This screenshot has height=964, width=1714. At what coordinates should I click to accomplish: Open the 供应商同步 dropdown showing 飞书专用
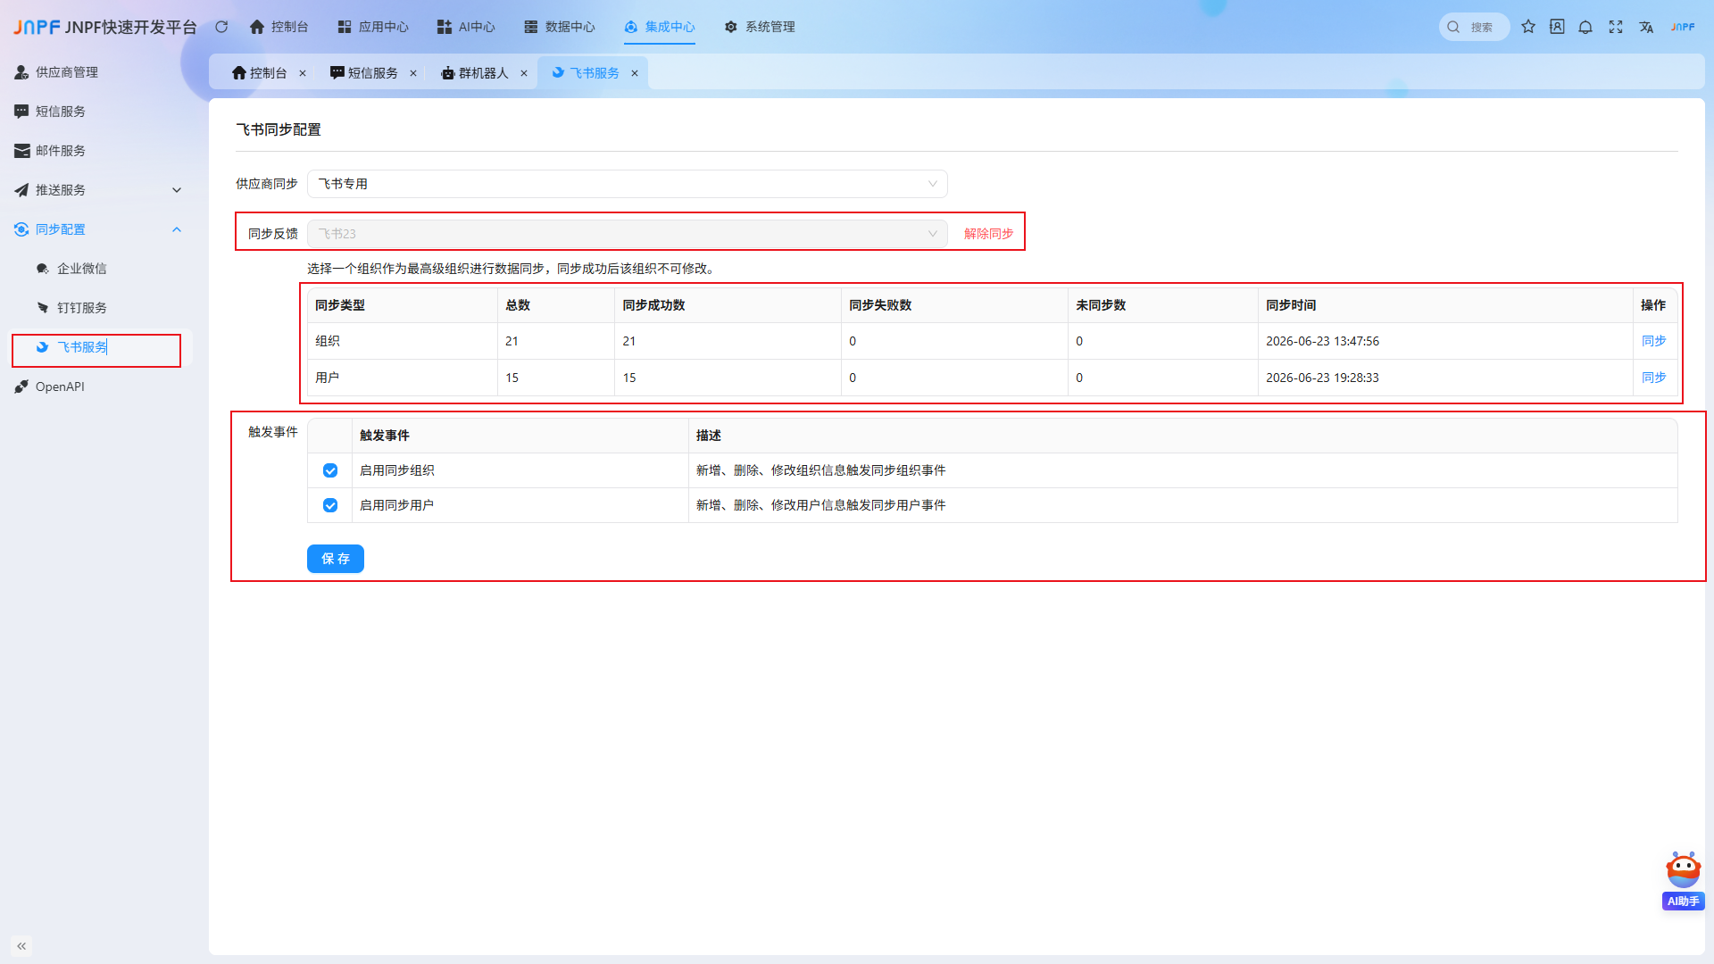[x=627, y=184]
